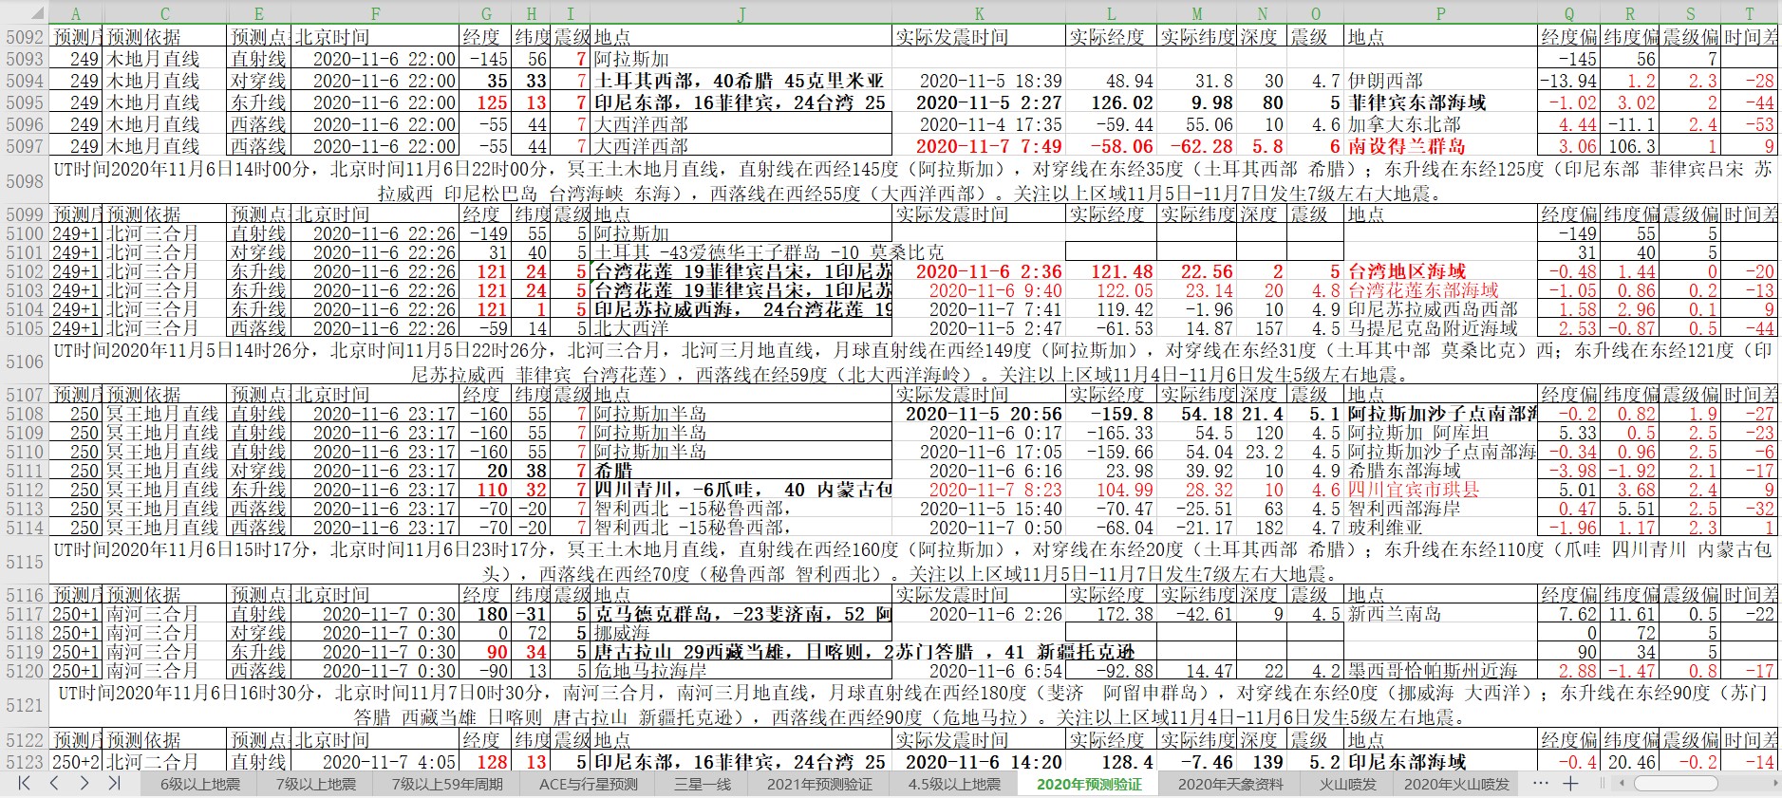Go to the first sheet tab arrow

pos(25,783)
